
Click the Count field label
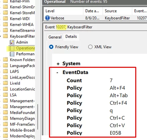[x=74, y=81]
